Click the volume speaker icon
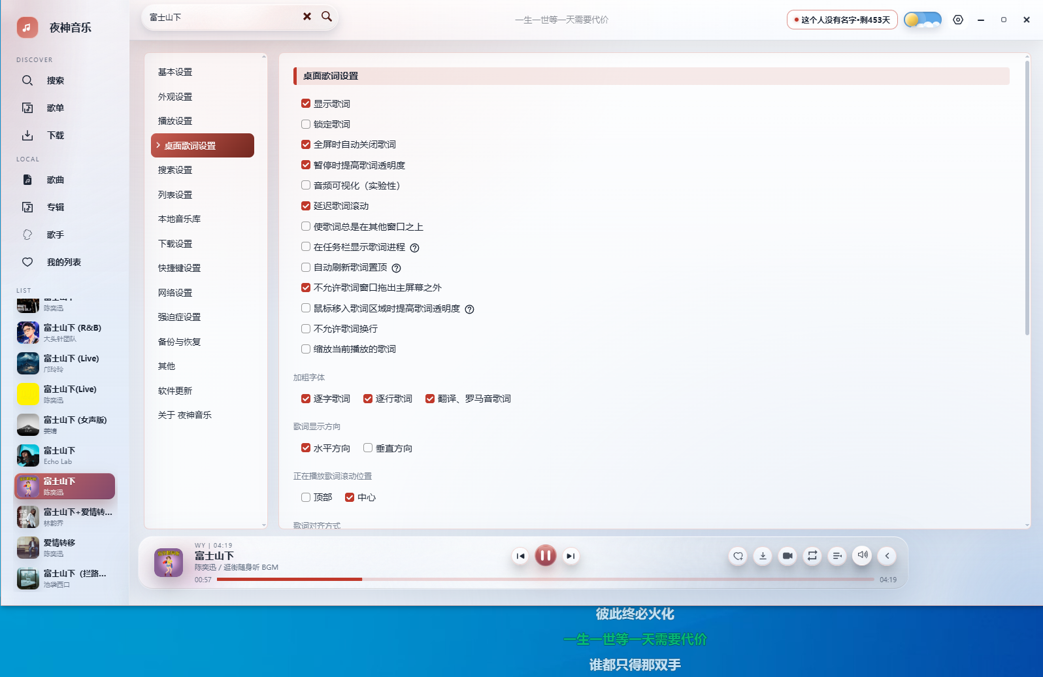This screenshot has height=677, width=1043. pos(862,555)
